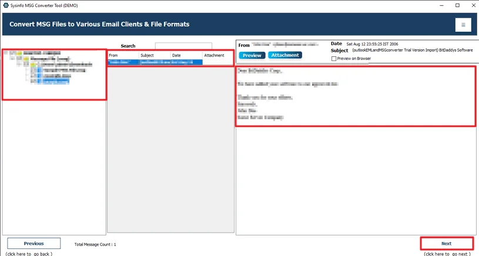Click the Attachment column header
Viewport: 479px width, 256px height.
[218, 55]
